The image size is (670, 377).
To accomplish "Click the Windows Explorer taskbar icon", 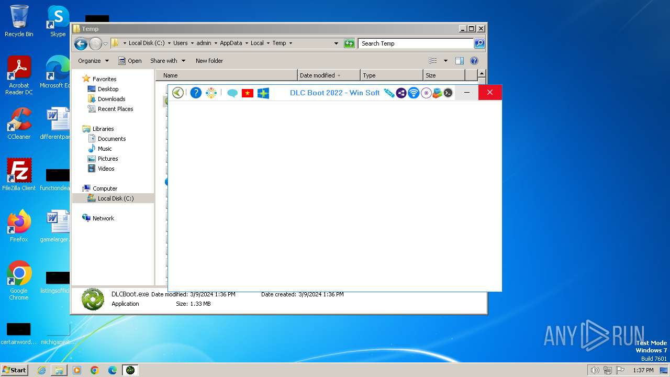I will pyautogui.click(x=59, y=370).
